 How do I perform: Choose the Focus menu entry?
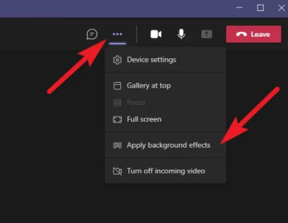tap(165, 102)
